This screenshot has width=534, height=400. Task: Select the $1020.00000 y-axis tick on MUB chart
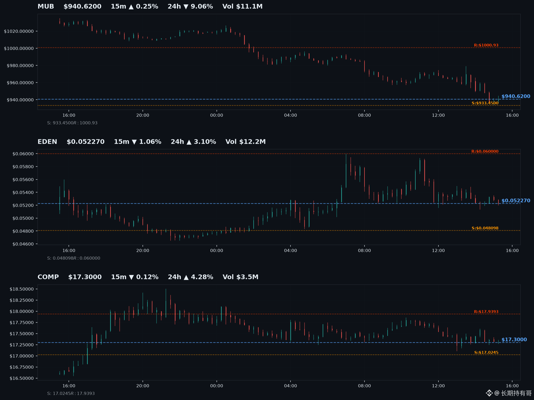pyautogui.click(x=19, y=31)
